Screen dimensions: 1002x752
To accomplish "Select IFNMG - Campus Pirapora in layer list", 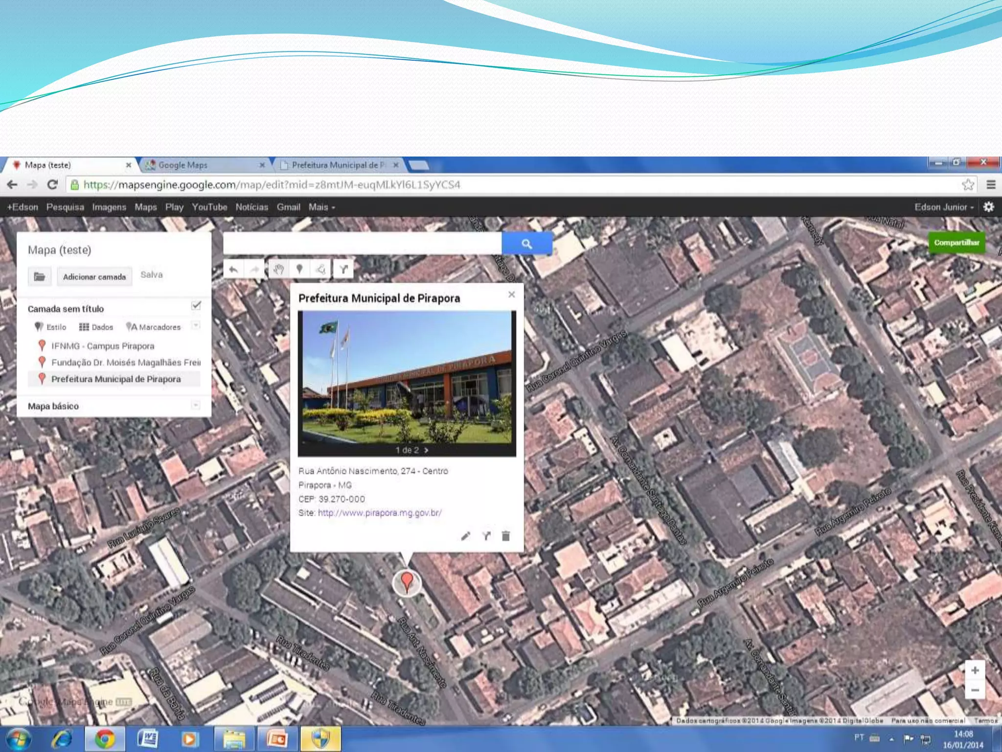I will tap(103, 346).
